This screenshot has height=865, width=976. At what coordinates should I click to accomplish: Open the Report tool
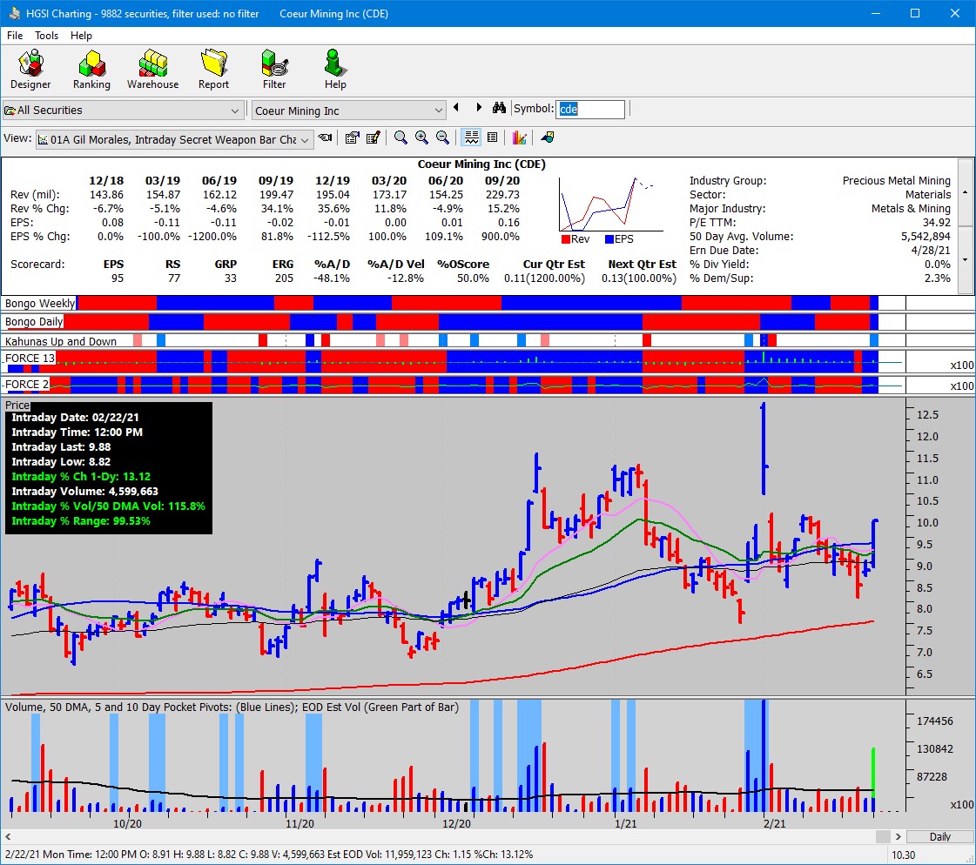pyautogui.click(x=213, y=70)
